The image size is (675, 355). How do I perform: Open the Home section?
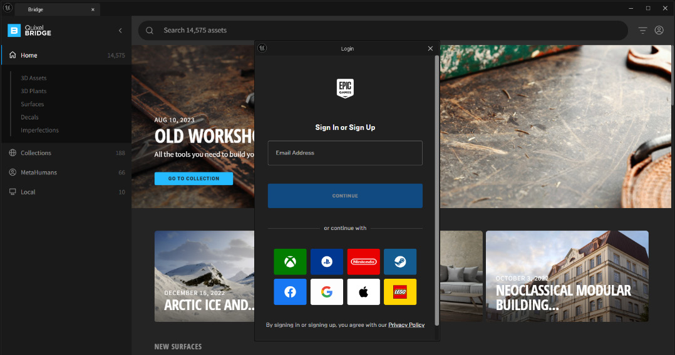(66, 55)
